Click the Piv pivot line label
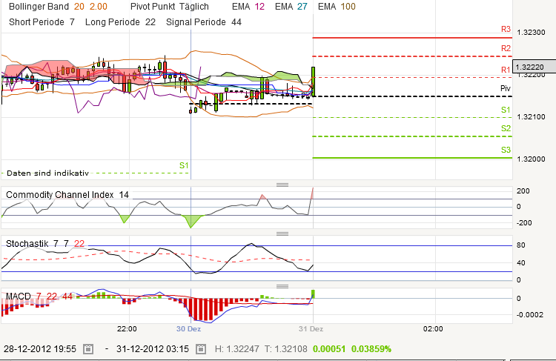556x361 pixels. (x=506, y=88)
